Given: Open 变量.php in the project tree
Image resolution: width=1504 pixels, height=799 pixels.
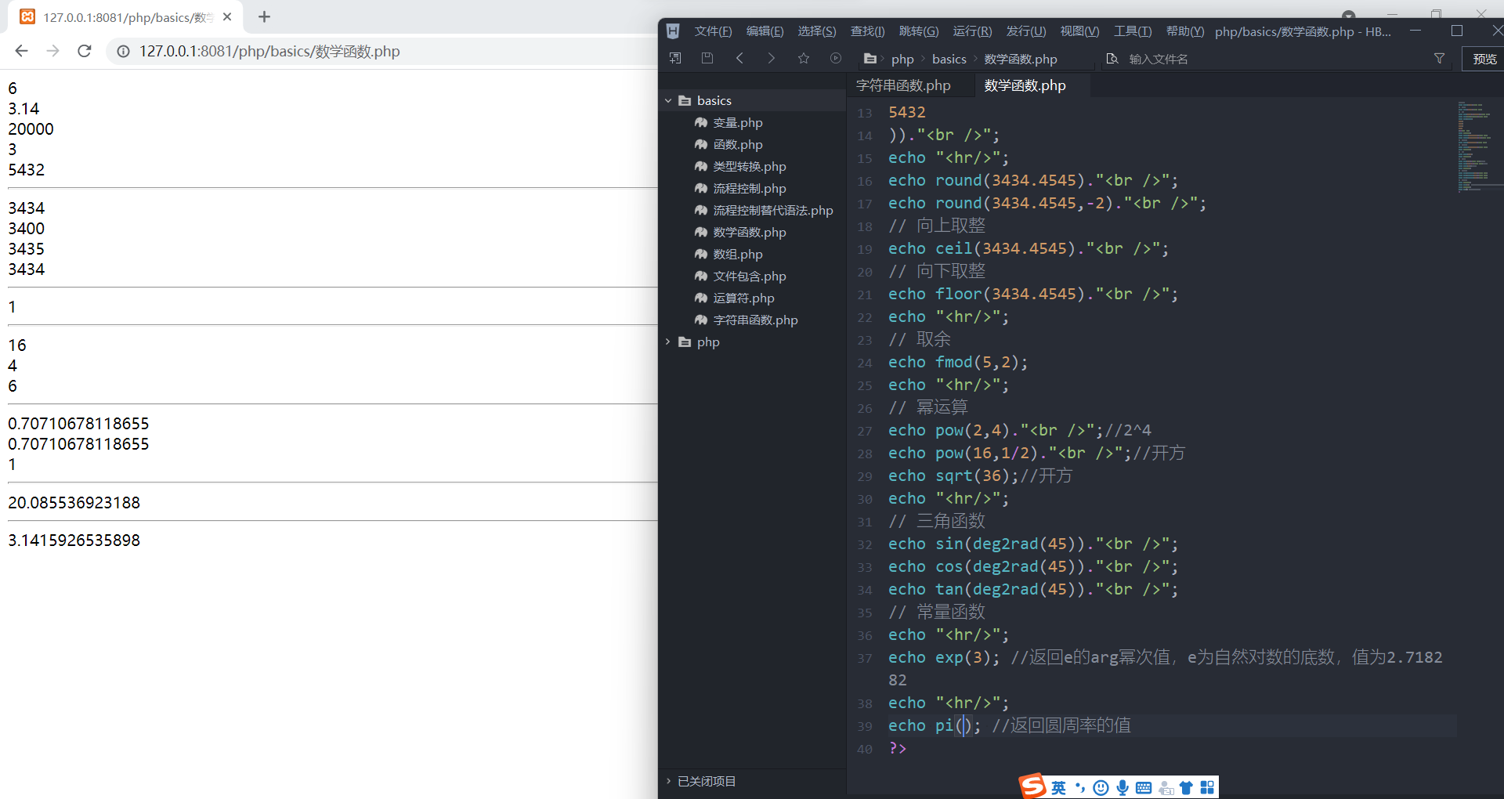Looking at the screenshot, I should [737, 122].
